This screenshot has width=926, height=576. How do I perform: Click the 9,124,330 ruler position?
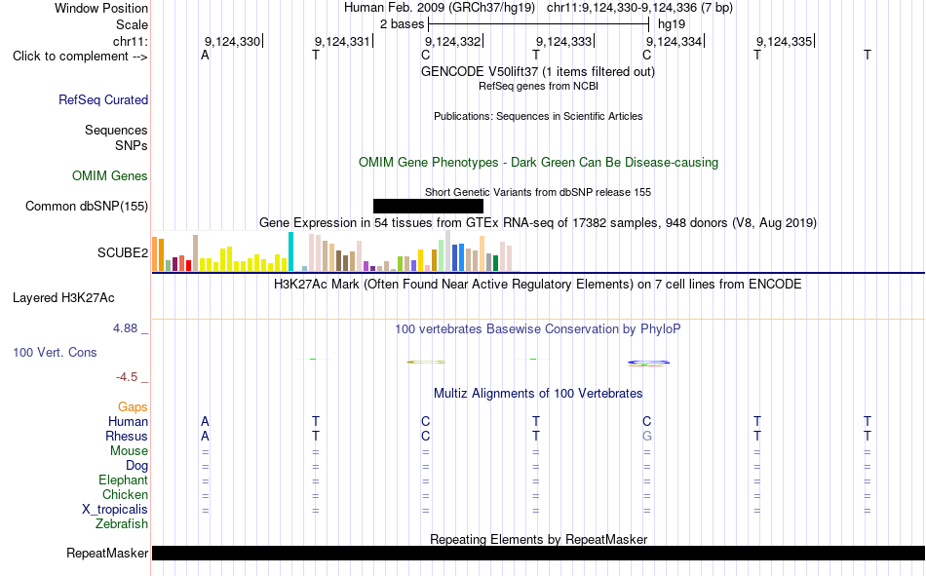pos(233,41)
